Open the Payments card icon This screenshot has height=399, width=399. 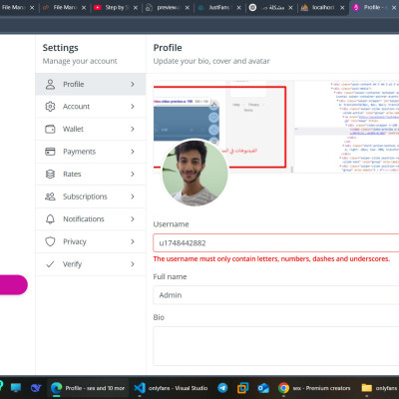tap(50, 152)
